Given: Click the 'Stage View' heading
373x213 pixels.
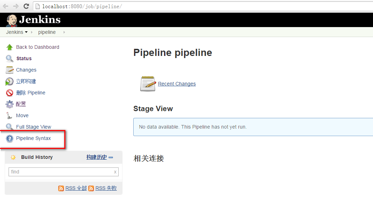Looking at the screenshot, I should pos(153,109).
